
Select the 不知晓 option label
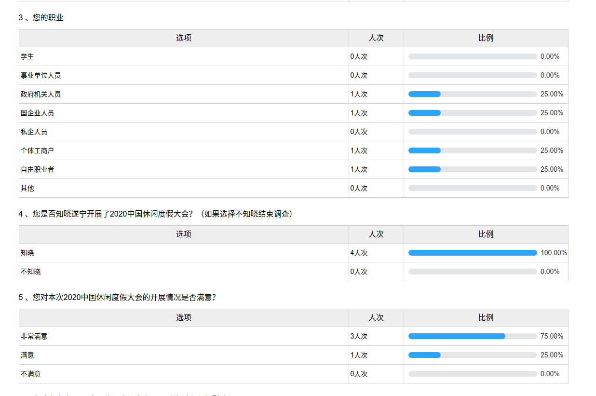[x=31, y=272]
